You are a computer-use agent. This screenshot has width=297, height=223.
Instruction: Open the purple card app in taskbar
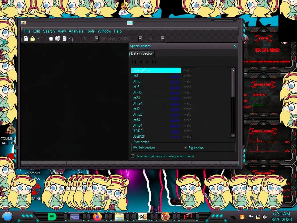click(x=75, y=217)
